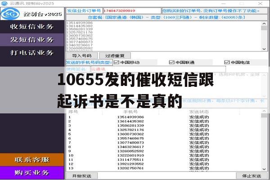
Task: Click the 导入号码 button
Action: click(x=82, y=56)
